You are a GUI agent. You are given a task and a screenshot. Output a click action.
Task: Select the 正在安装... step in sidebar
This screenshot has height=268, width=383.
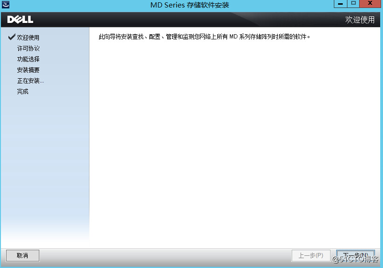click(x=30, y=81)
